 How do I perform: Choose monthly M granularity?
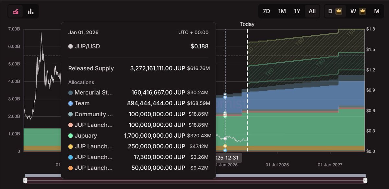click(x=377, y=11)
